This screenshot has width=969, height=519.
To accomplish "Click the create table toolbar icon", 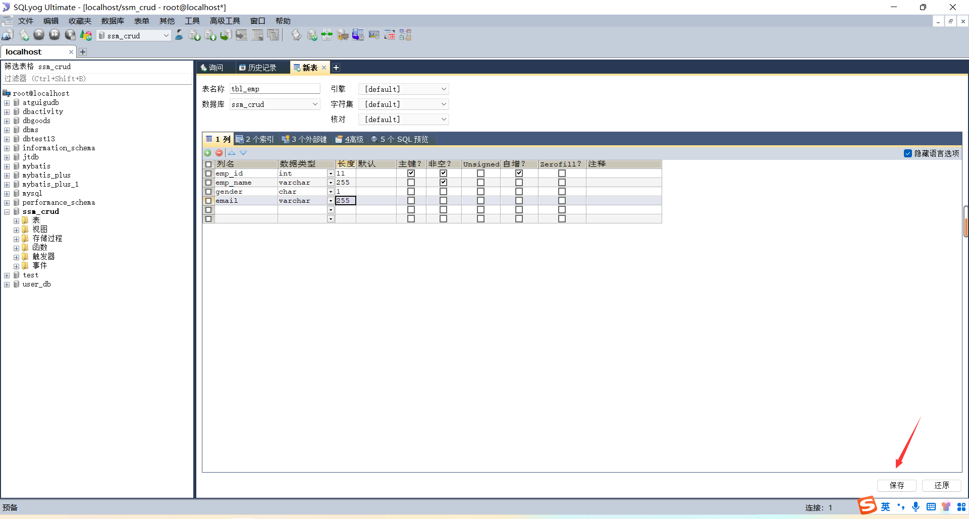I will pos(242,35).
